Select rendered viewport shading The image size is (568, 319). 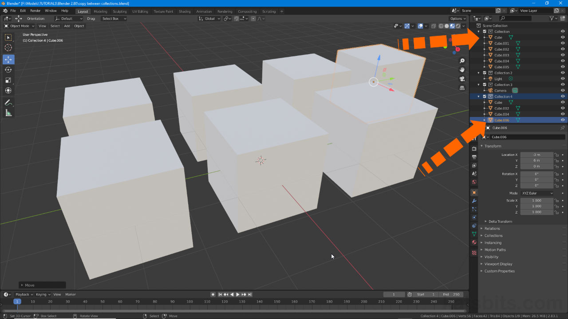click(x=458, y=26)
